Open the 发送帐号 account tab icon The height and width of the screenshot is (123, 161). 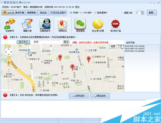[10, 25]
